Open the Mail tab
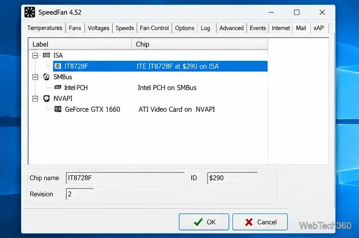The height and width of the screenshot is (238, 359). (301, 28)
